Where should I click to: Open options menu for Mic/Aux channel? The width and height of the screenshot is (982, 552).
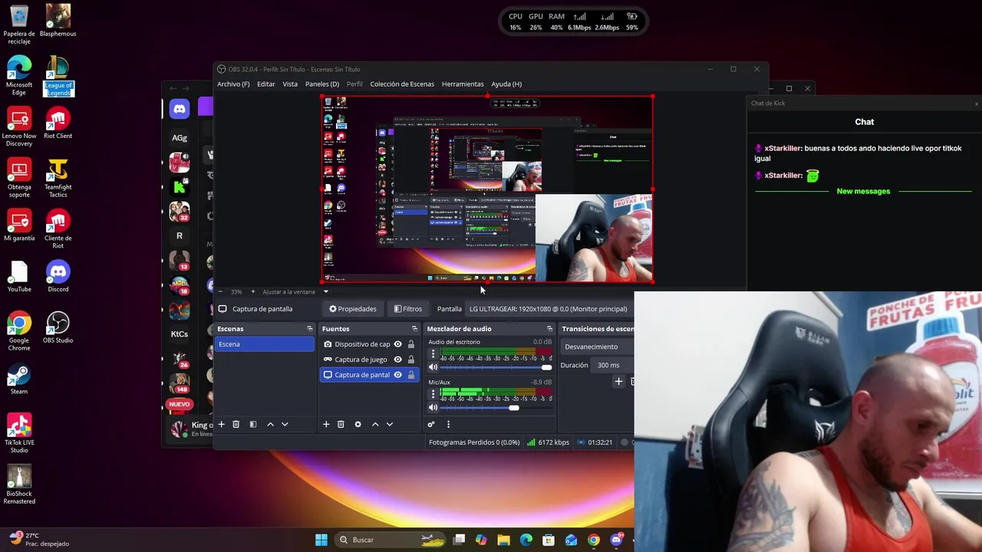click(x=433, y=394)
